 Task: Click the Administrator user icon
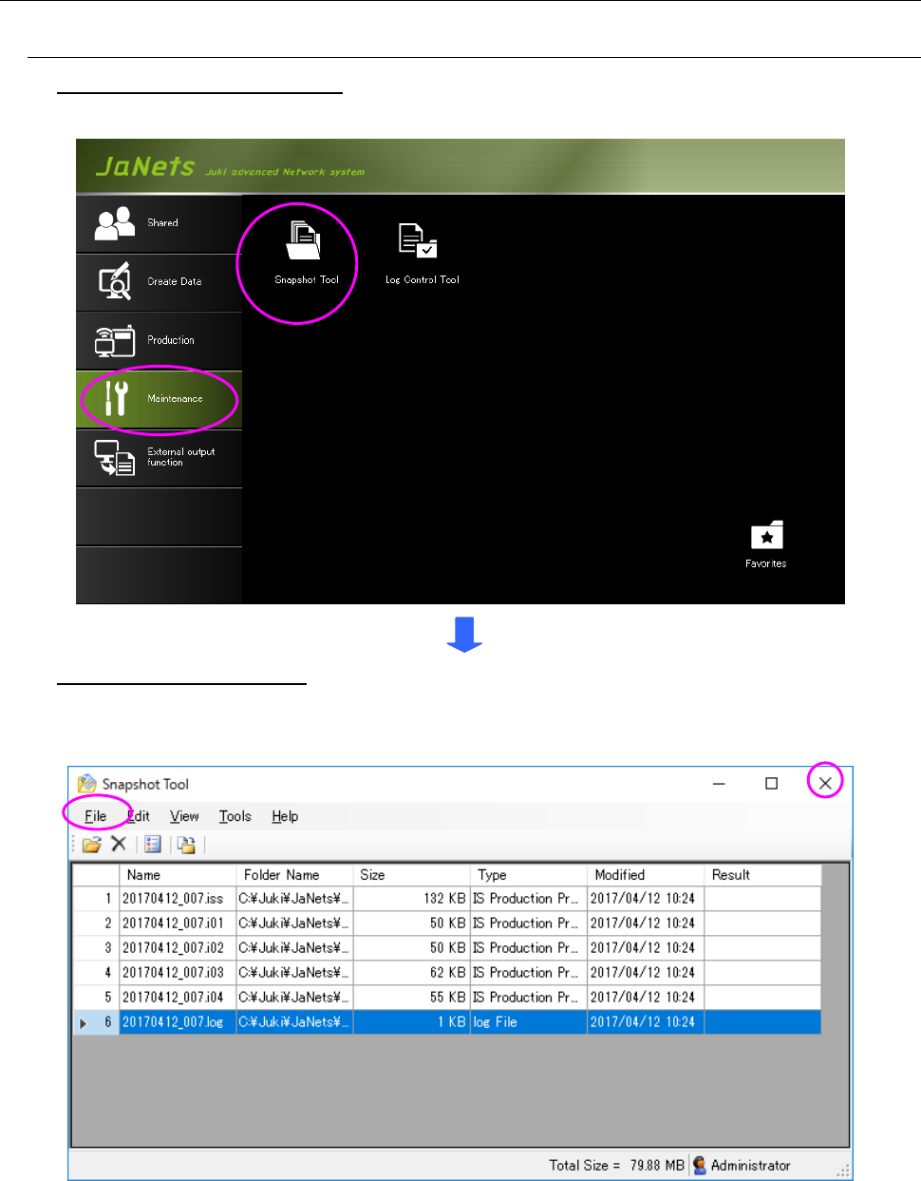[700, 1165]
